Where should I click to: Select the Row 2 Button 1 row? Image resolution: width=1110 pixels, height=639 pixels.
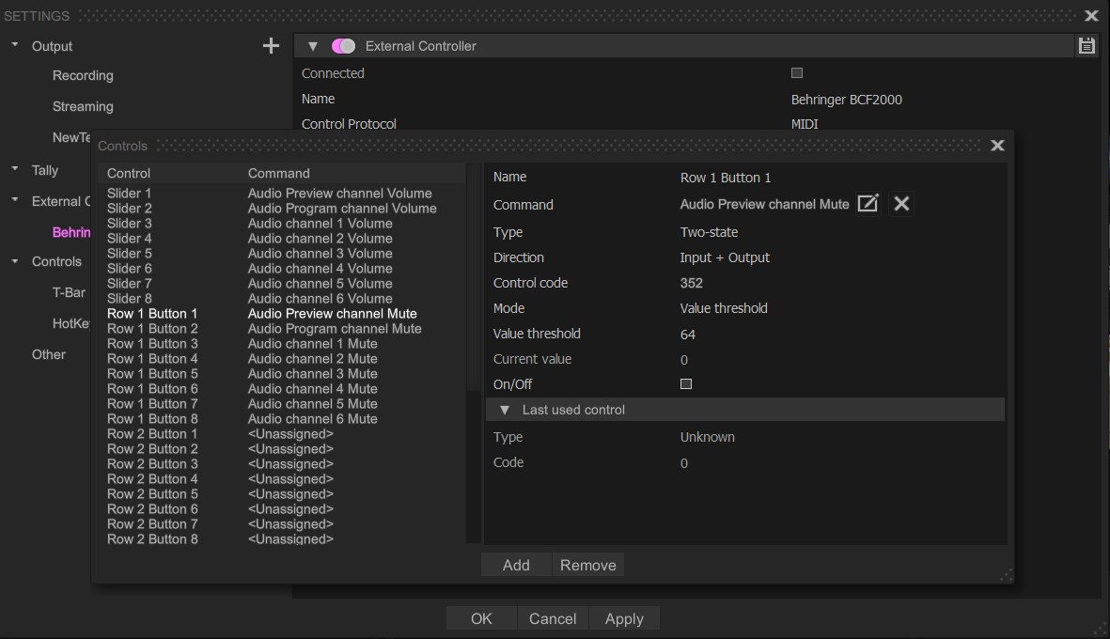[x=282, y=434]
